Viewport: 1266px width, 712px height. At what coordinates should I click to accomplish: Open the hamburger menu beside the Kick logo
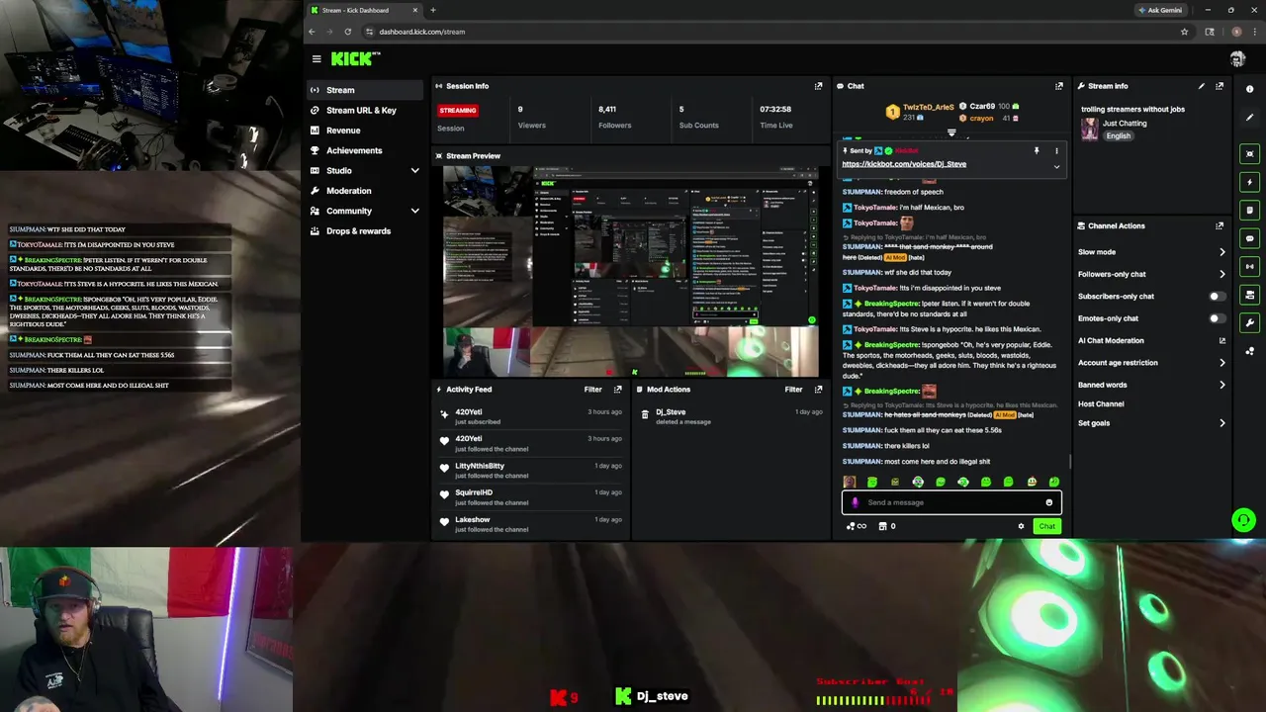coord(316,59)
